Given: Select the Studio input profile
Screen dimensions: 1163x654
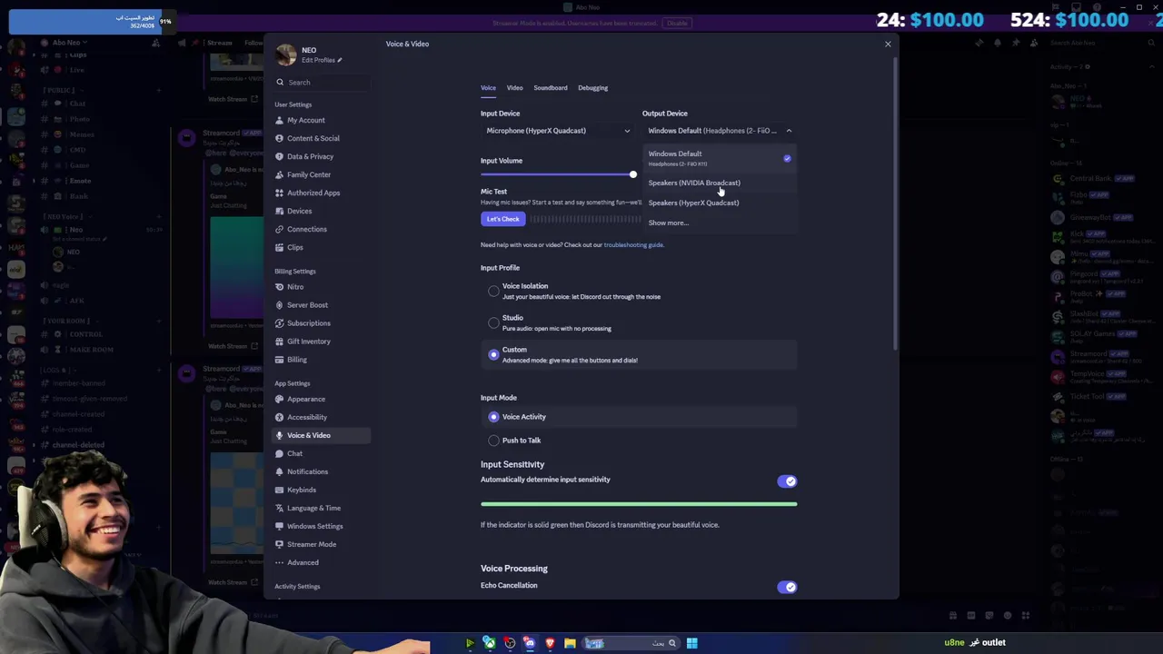Looking at the screenshot, I should (493, 323).
